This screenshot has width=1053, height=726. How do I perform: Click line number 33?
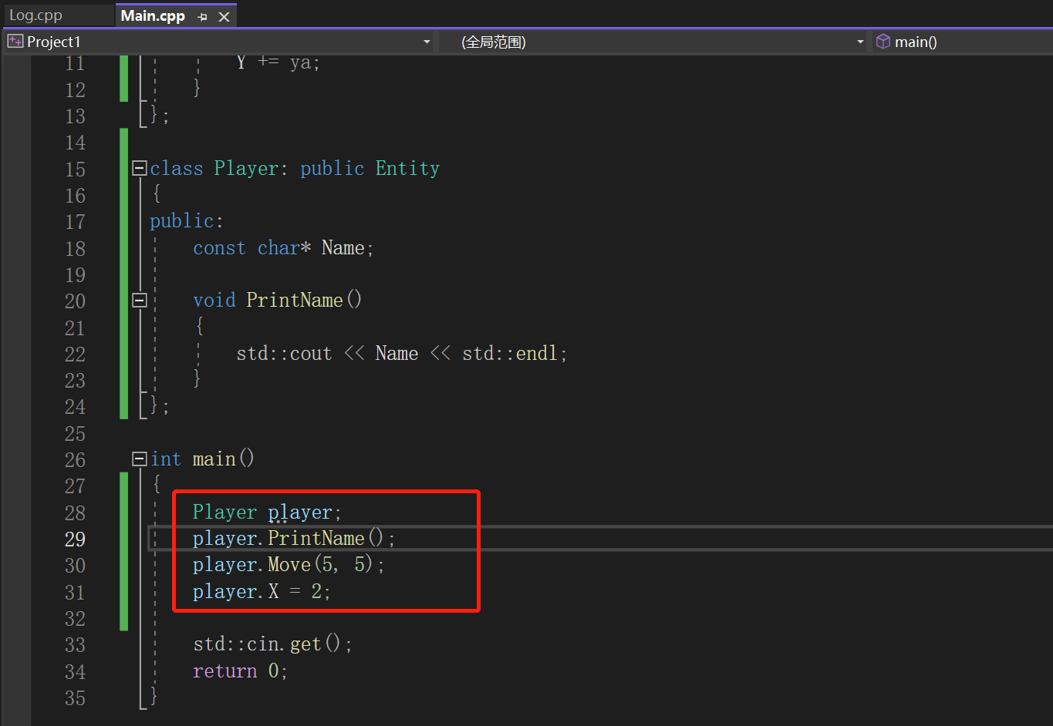pyautogui.click(x=75, y=645)
